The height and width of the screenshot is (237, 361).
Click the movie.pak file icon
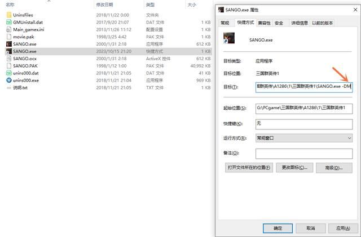pyautogui.click(x=8, y=37)
